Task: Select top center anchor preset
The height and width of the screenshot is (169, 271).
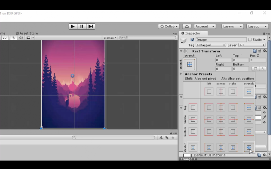Action: tap(221, 108)
